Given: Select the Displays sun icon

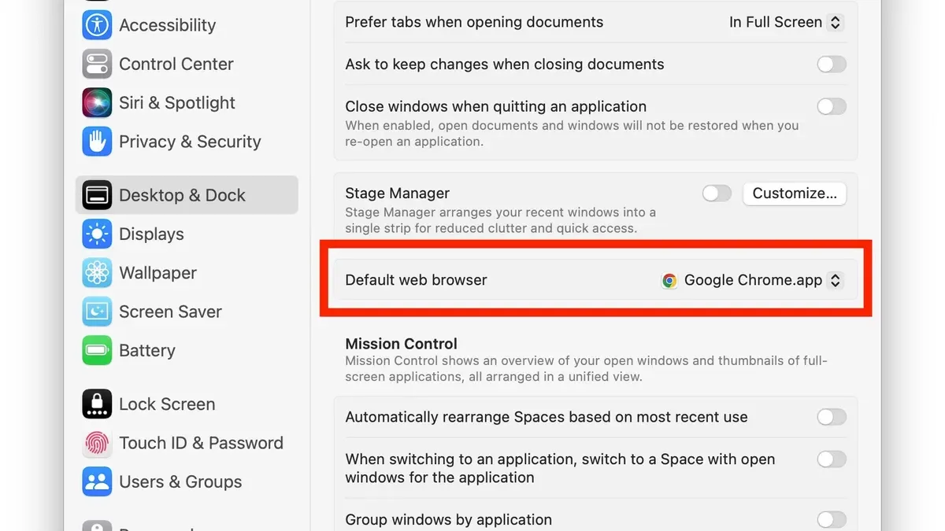Looking at the screenshot, I should [97, 234].
